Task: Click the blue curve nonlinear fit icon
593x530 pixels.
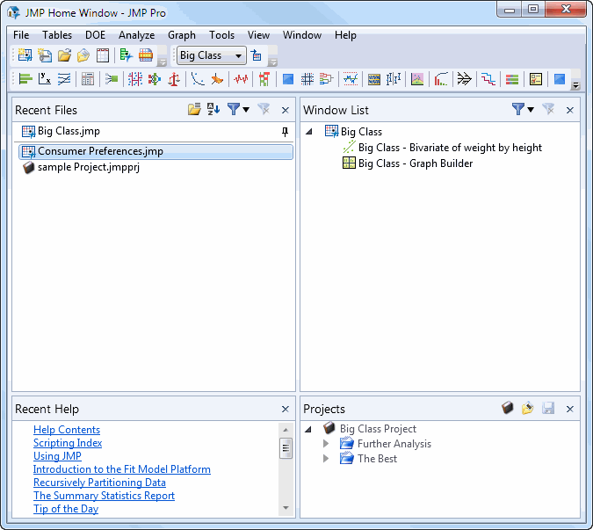Action: coord(198,79)
